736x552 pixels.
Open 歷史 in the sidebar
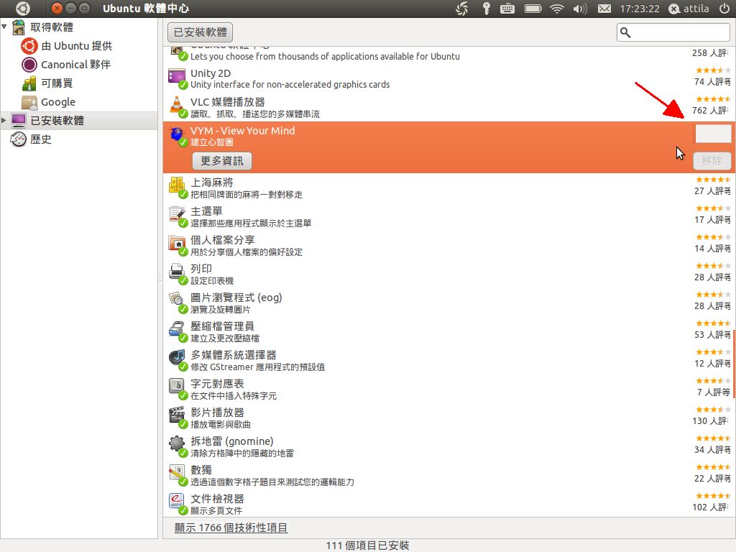[41, 139]
